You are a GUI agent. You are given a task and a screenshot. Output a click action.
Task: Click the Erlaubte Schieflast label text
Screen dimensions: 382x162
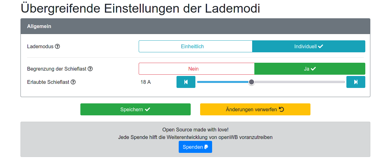pyautogui.click(x=48, y=82)
